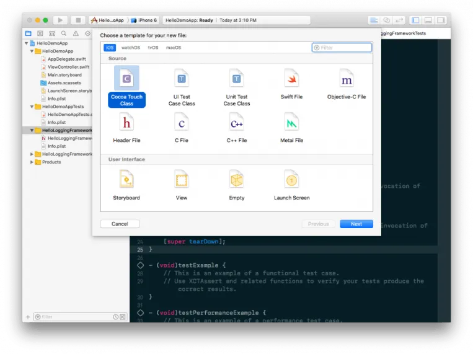
Task: Open the test navigator diamond icon
Action: (x=87, y=33)
